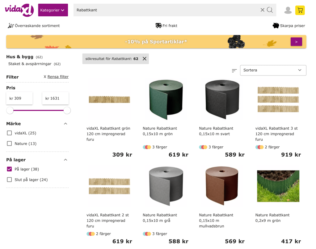316x249 pixels.
Task: Uncheck the På lager filter
Action: [x=10, y=169]
